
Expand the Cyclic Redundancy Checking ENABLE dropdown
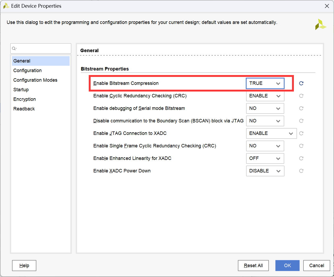click(265, 96)
